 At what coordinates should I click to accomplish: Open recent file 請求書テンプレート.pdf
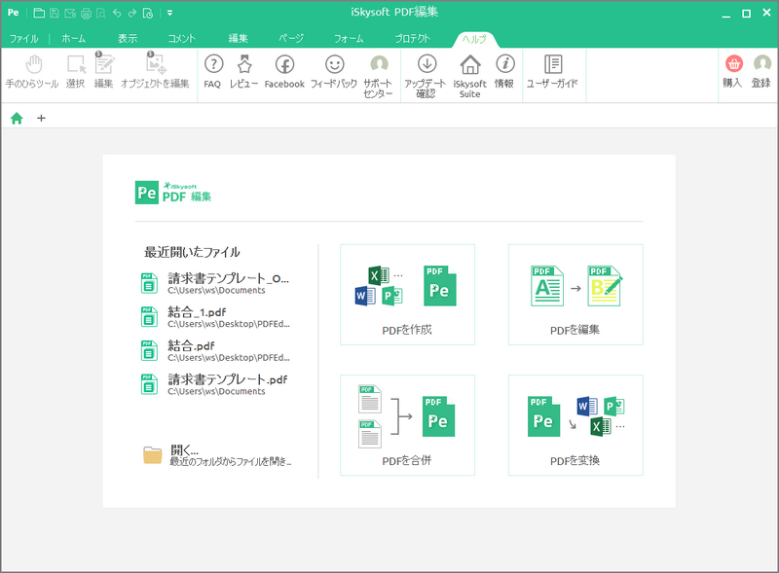[214, 384]
